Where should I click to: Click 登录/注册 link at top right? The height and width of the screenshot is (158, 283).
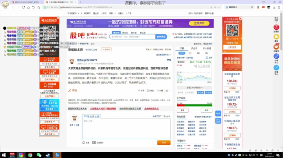point(209,13)
